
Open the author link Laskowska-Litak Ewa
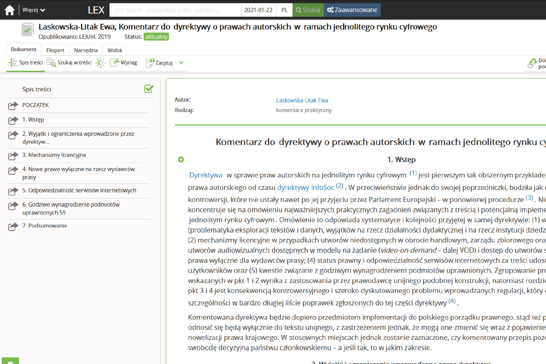tap(302, 100)
